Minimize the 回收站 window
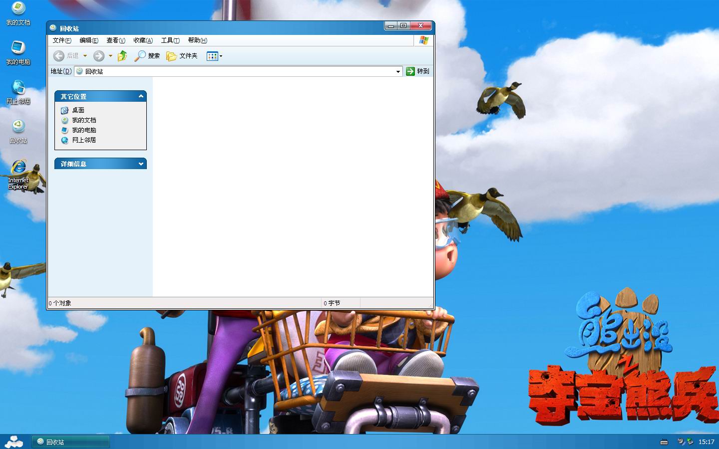The width and height of the screenshot is (719, 449). coord(391,25)
